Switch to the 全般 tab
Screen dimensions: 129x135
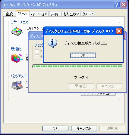(x=9, y=14)
